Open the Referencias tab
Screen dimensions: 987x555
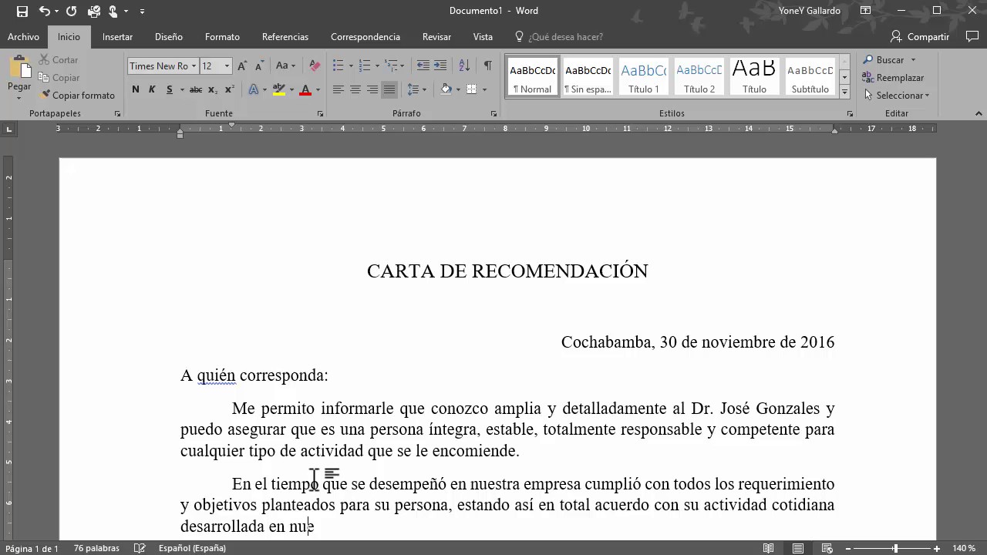click(x=285, y=37)
